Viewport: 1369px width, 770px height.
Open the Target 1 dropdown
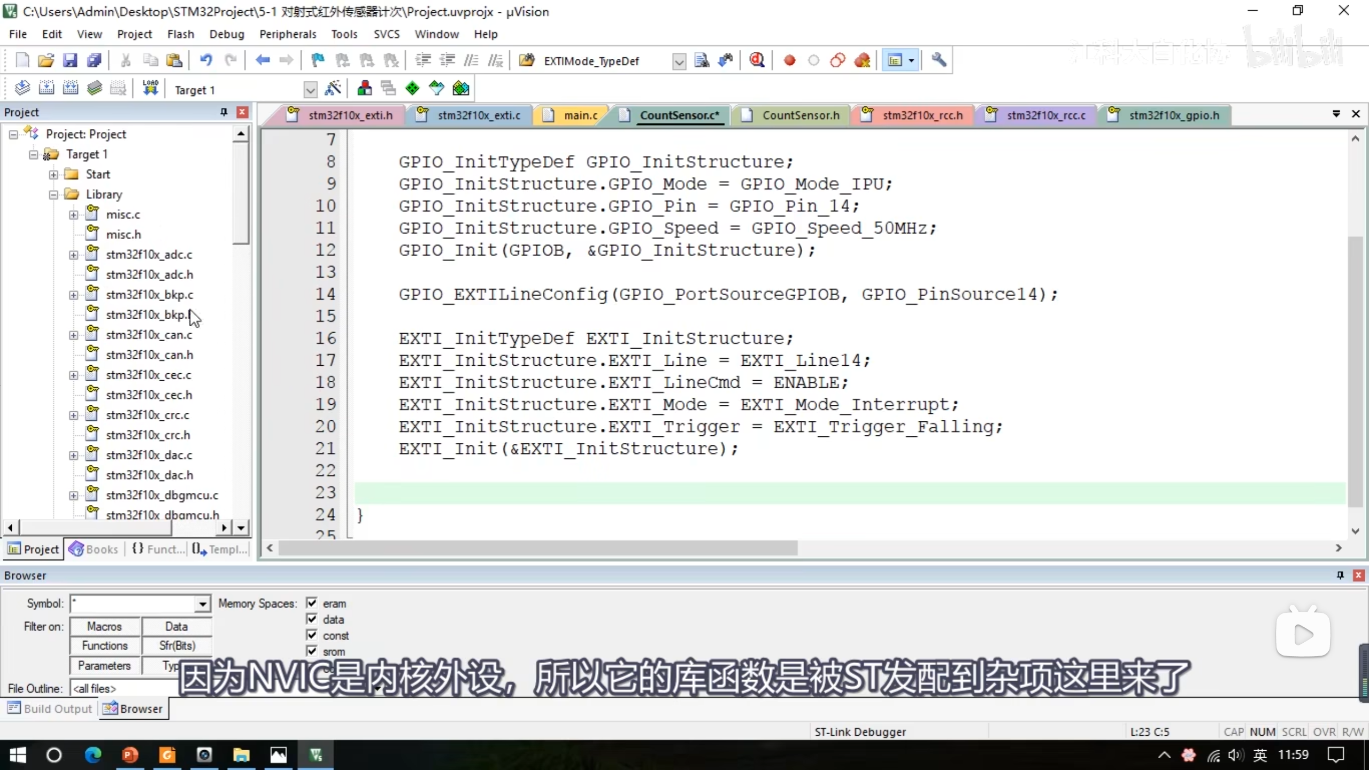pyautogui.click(x=310, y=90)
